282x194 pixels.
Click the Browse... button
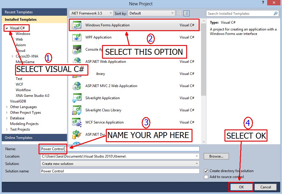coord(216,156)
